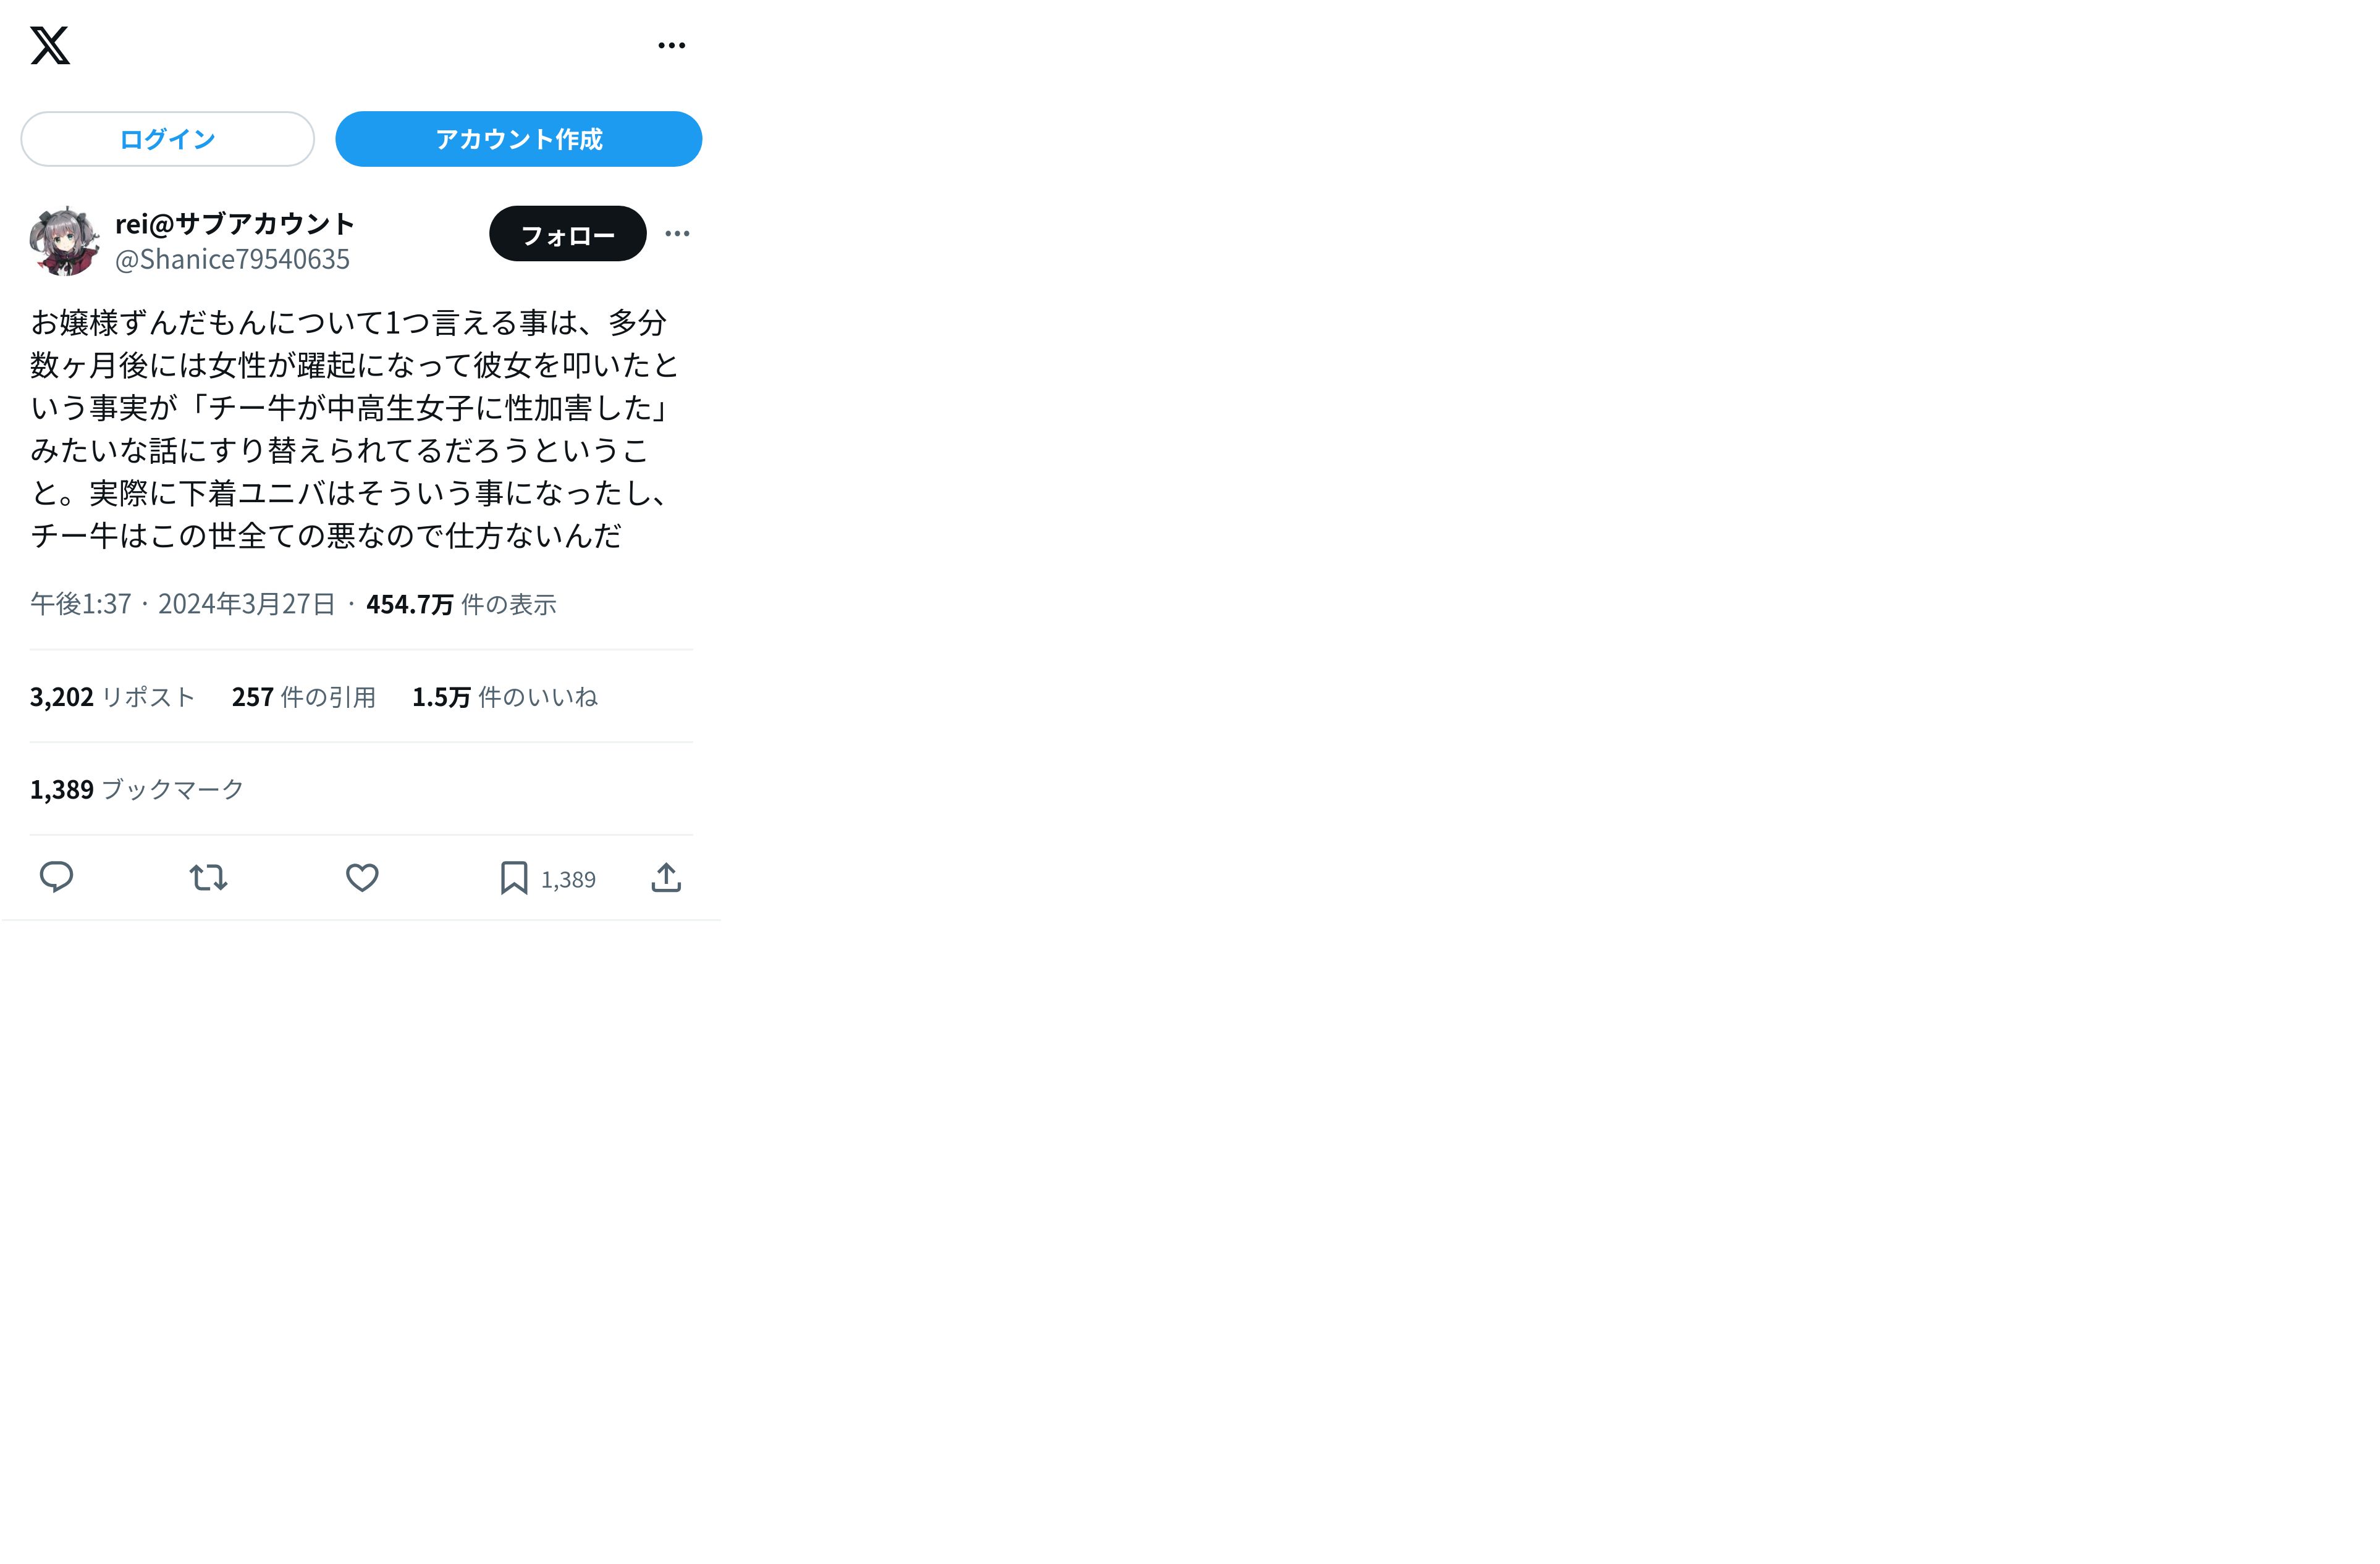Open the post's three-dot options menu

[x=677, y=233]
